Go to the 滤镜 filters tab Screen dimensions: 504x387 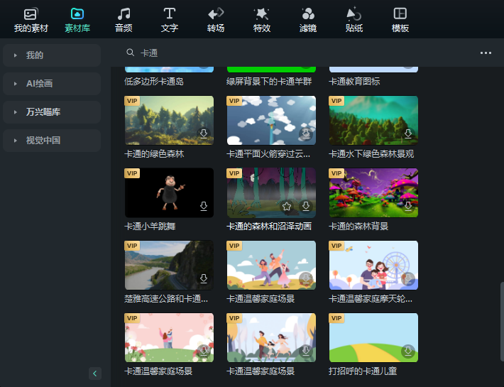click(x=308, y=20)
